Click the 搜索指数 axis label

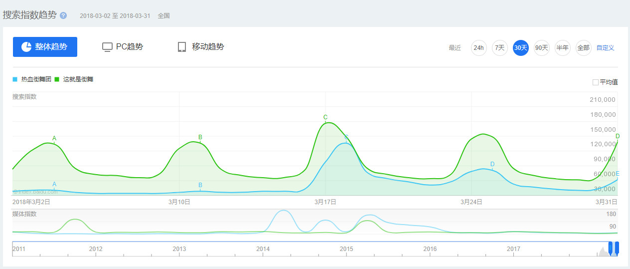[x=24, y=97]
